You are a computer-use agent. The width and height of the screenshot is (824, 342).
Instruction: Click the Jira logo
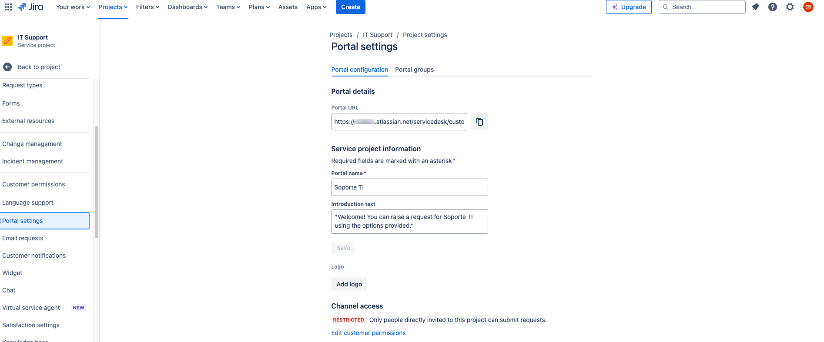(x=30, y=7)
